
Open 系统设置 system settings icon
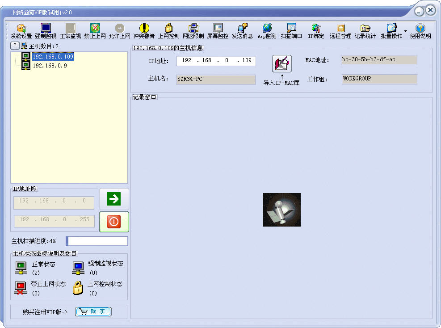coord(21,31)
